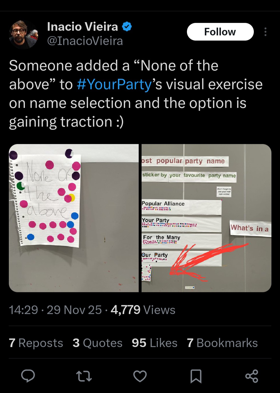Bookmark this post using bookmark icon
The height and width of the screenshot is (393, 280).
click(x=196, y=376)
